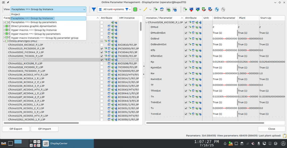The height and width of the screenshot is (148, 287).
Task: Select 'Hyper macros ==> Group by instance' option
Action: pyautogui.click(x=34, y=30)
